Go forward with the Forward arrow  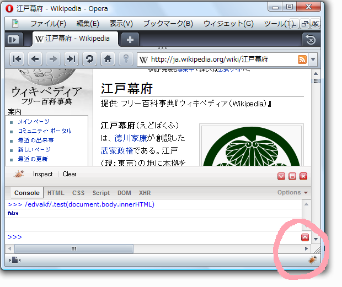(x=53, y=59)
